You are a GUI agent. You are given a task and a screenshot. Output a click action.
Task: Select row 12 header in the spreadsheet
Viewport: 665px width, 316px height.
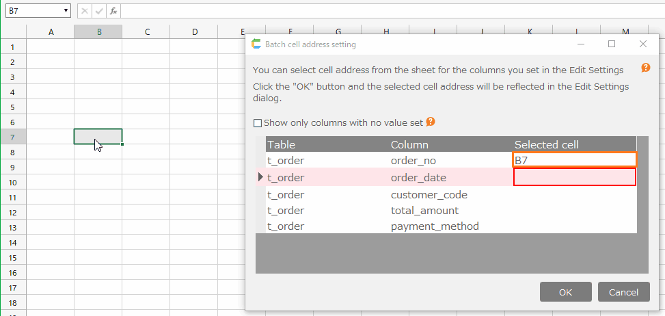(x=13, y=213)
